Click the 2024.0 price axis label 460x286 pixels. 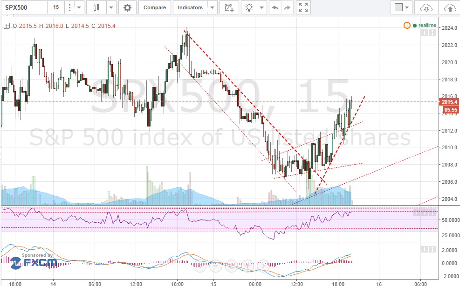coord(449,28)
